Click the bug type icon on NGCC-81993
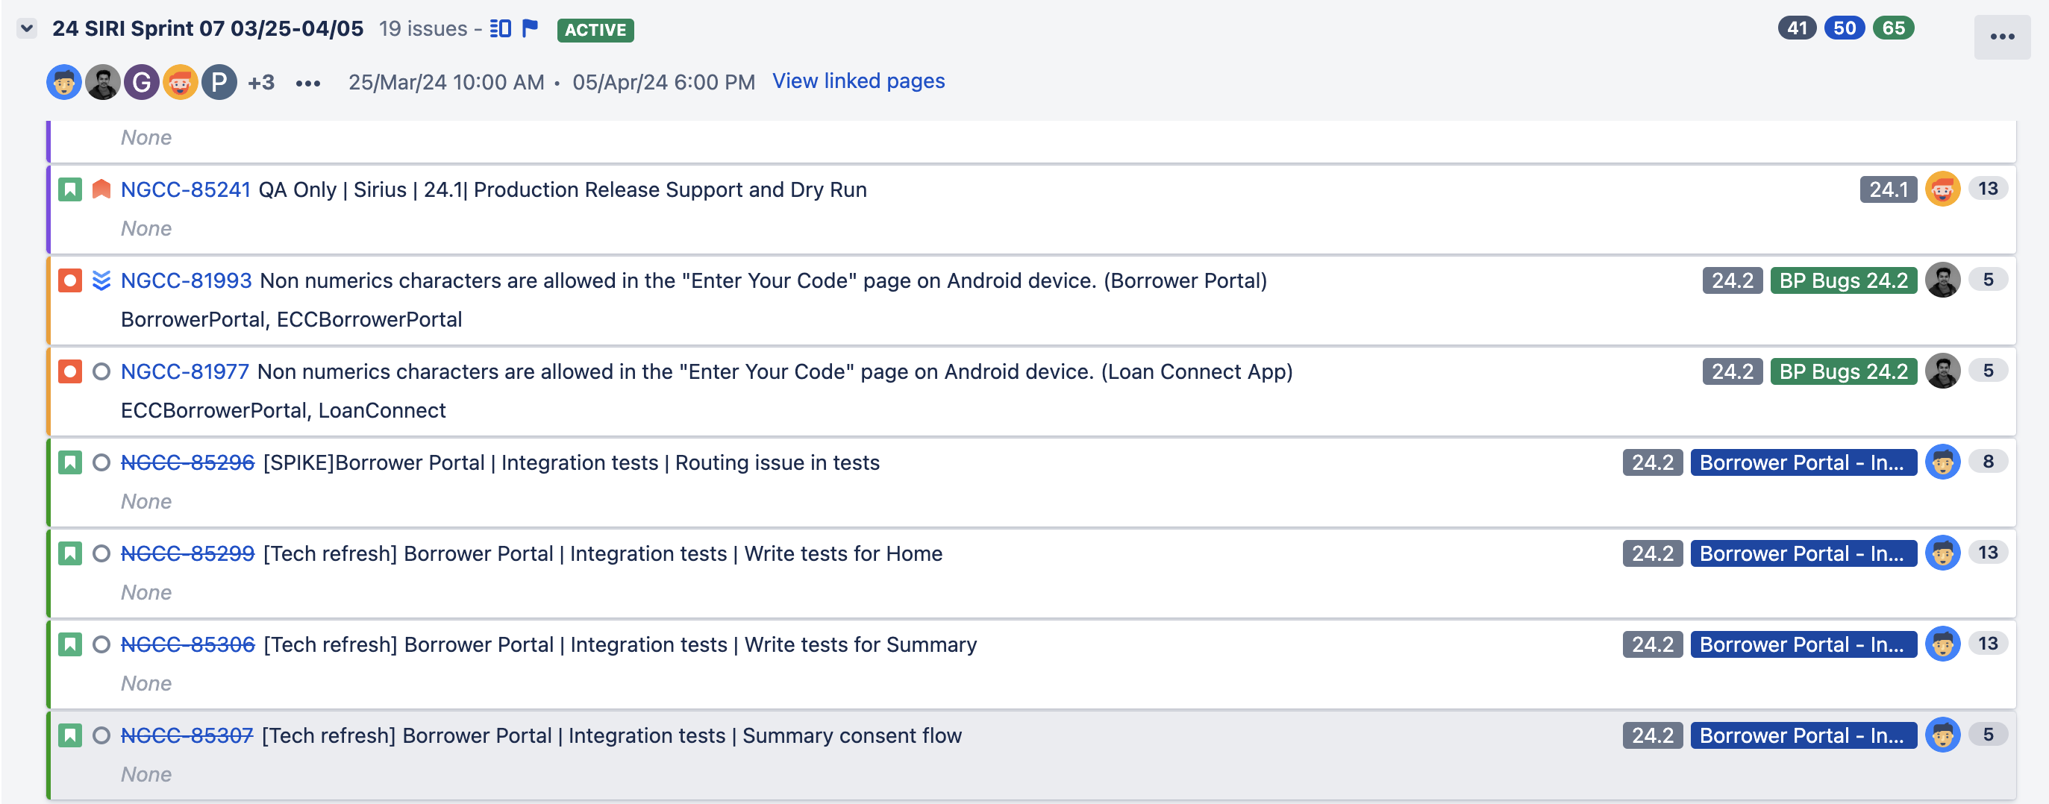The height and width of the screenshot is (804, 2049). click(x=70, y=280)
